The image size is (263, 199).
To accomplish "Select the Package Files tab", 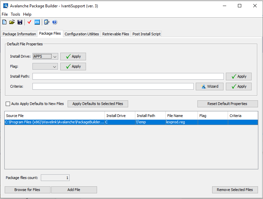I will (x=50, y=33).
